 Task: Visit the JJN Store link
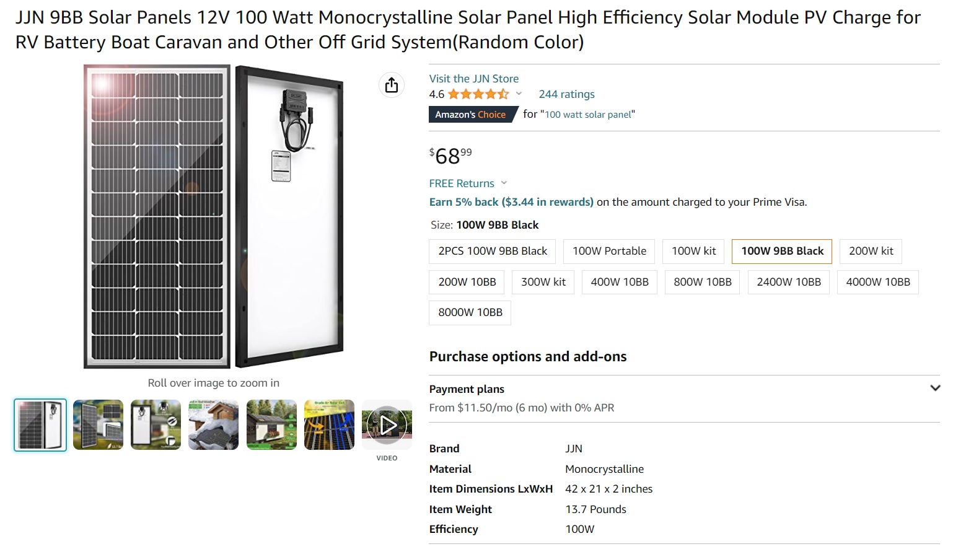coord(474,79)
